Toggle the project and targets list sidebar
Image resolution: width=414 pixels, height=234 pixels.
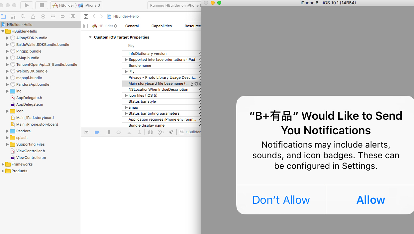tap(86, 26)
